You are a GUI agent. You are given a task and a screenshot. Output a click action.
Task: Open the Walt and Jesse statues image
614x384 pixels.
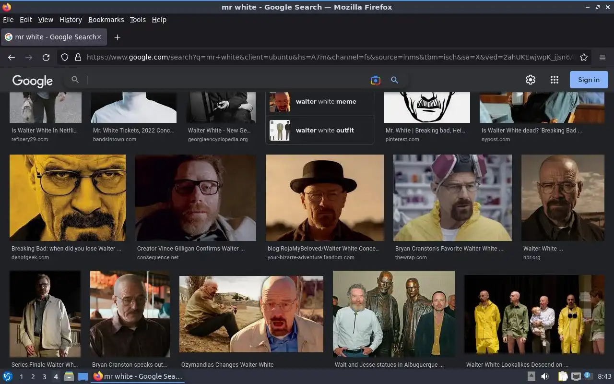pos(394,314)
